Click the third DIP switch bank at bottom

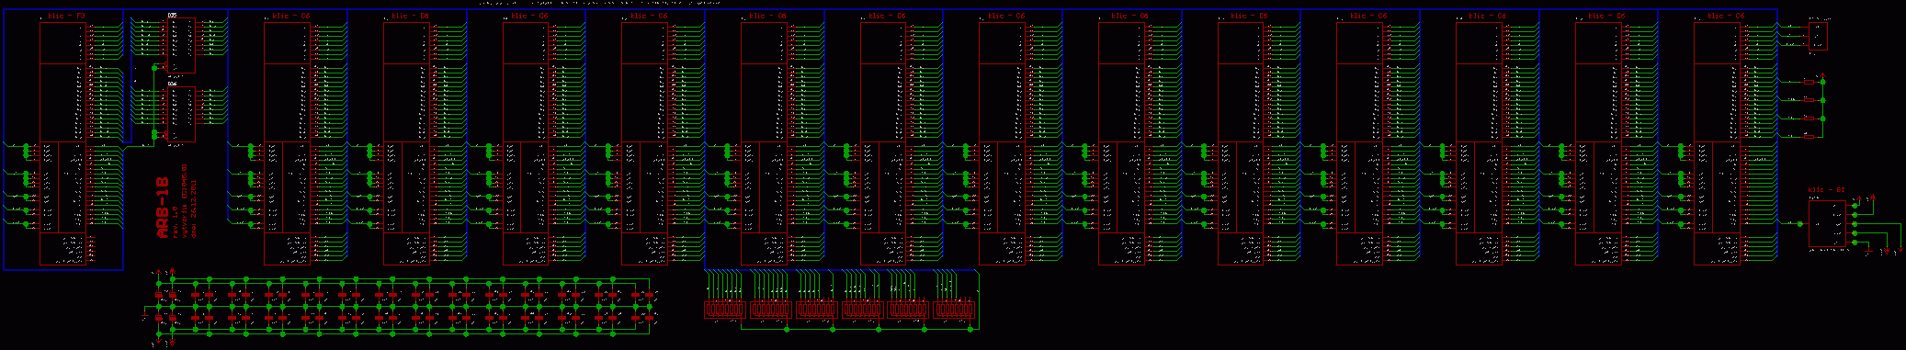click(x=816, y=310)
